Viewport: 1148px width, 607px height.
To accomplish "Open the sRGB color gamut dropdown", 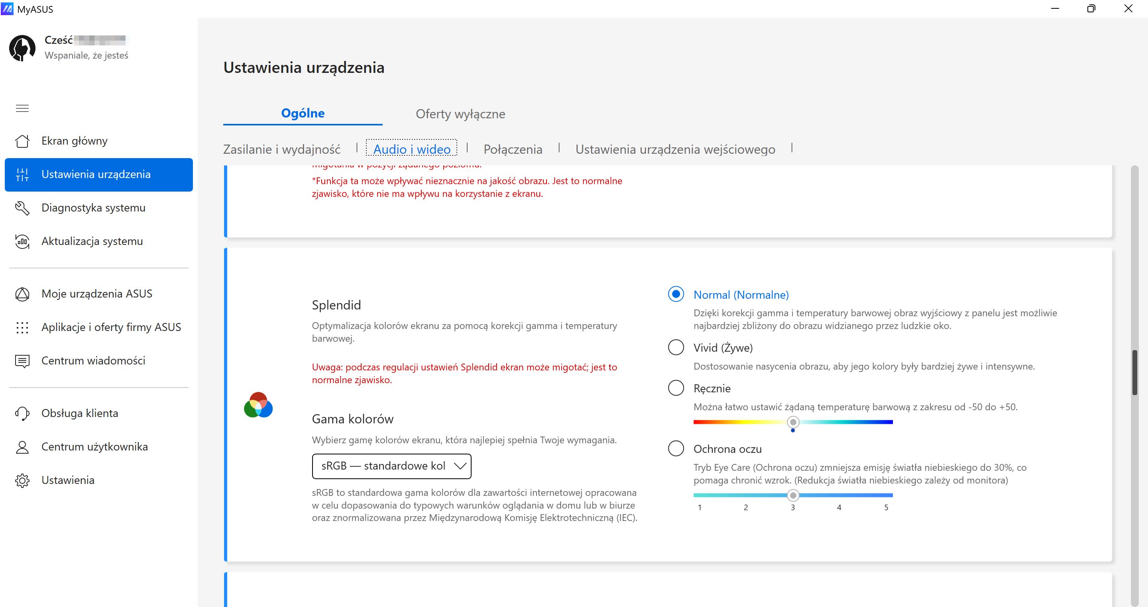I will coord(392,466).
